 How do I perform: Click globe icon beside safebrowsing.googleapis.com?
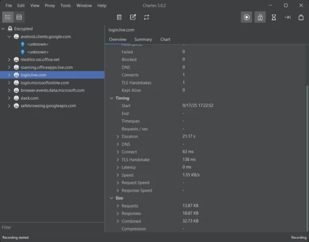tap(16, 106)
